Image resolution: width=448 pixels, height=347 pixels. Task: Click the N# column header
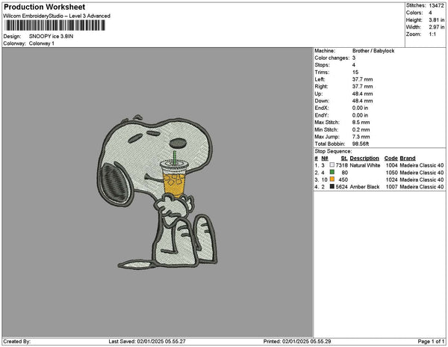(x=325, y=159)
